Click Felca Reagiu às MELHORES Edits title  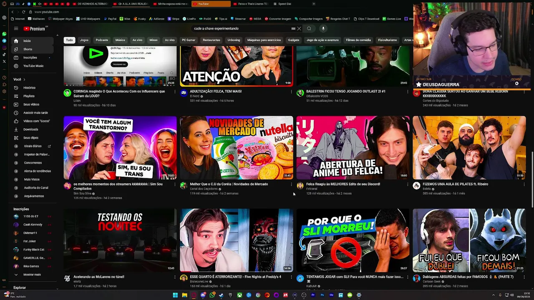coord(343,184)
